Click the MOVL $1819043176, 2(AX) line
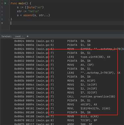 pyautogui.click(x=62, y=108)
